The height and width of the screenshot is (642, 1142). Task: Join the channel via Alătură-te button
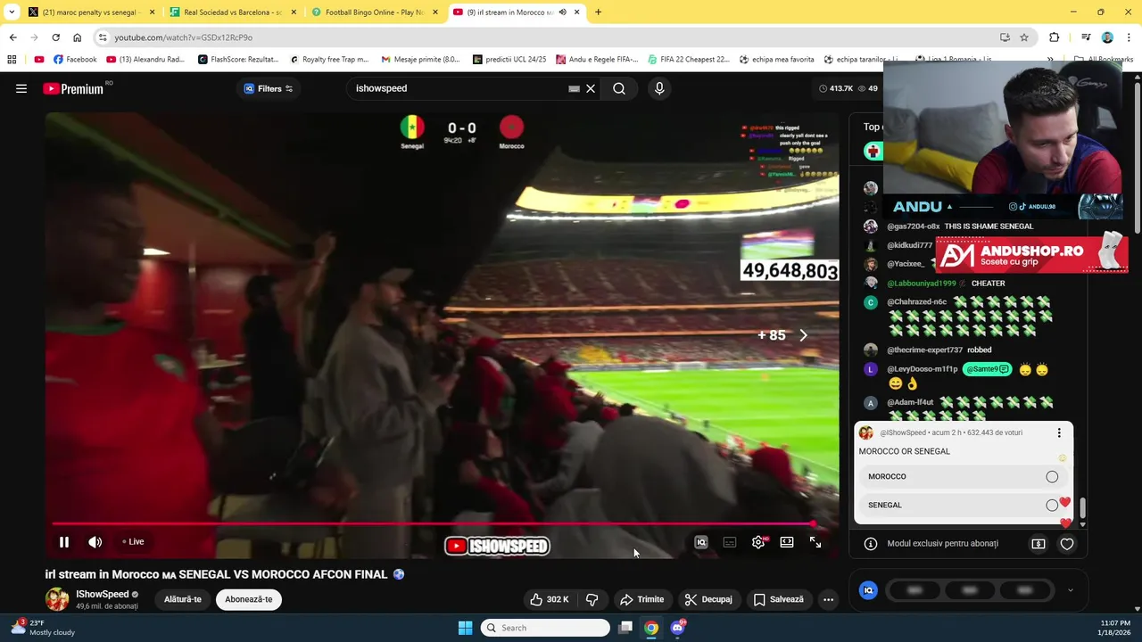pyautogui.click(x=183, y=599)
